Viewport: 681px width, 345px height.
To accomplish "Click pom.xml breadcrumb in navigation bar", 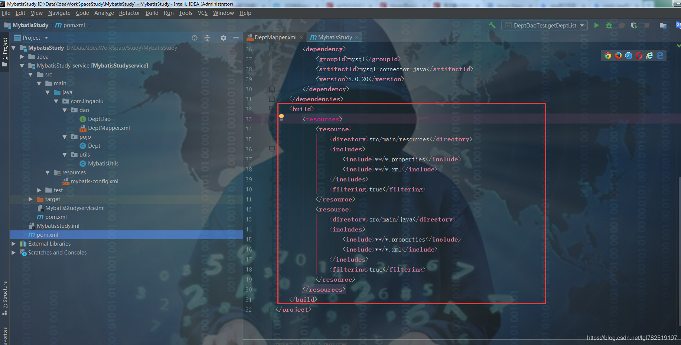I will 70,25.
